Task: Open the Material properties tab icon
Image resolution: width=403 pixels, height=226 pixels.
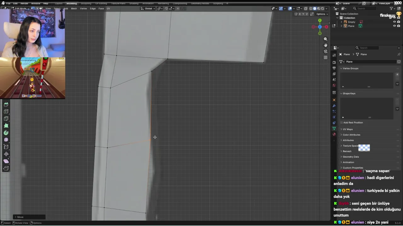Action: pyautogui.click(x=334, y=134)
